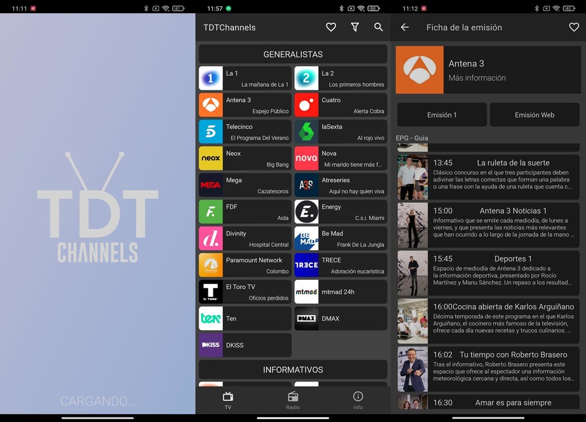This screenshot has width=586, height=422.
Task: Tap the Deportes 1 program thumbnail
Action: click(x=412, y=274)
